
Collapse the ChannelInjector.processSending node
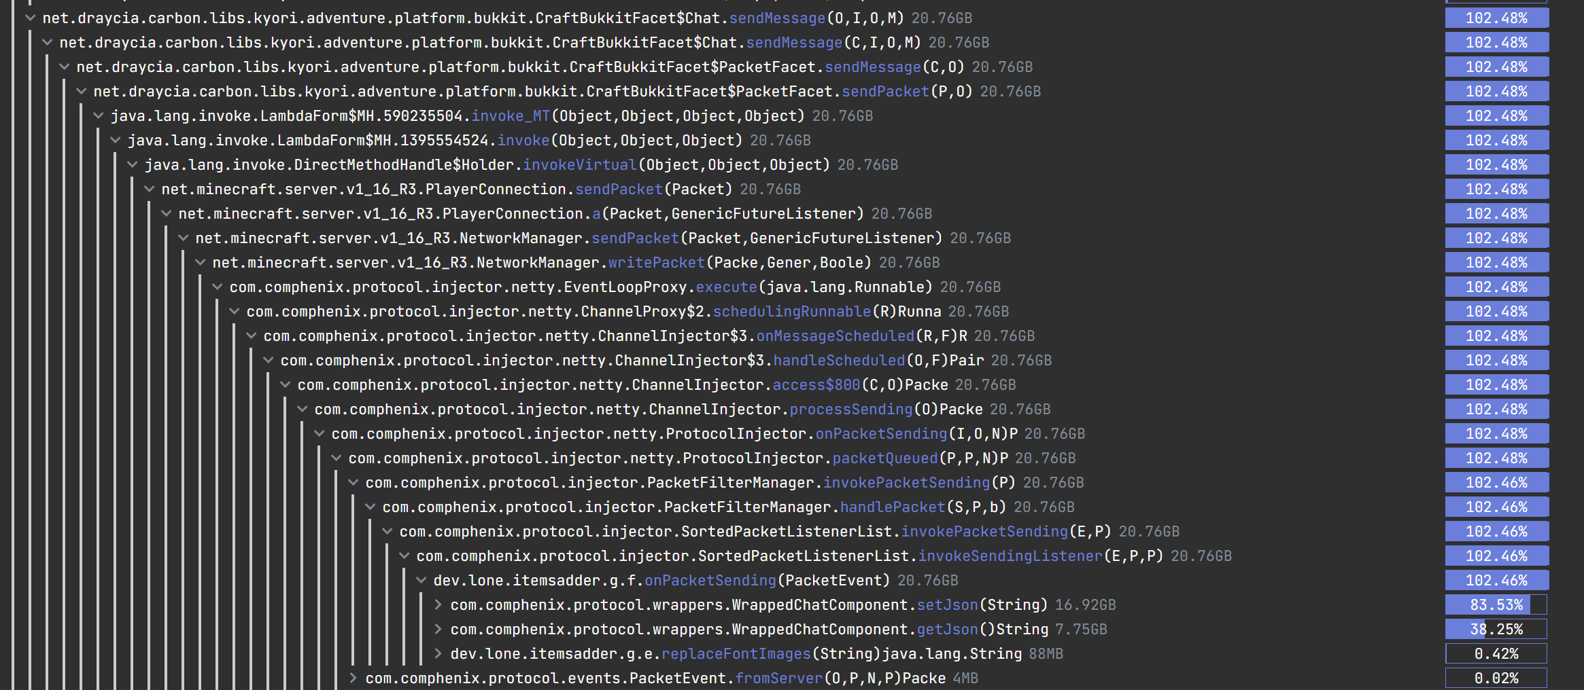point(301,409)
